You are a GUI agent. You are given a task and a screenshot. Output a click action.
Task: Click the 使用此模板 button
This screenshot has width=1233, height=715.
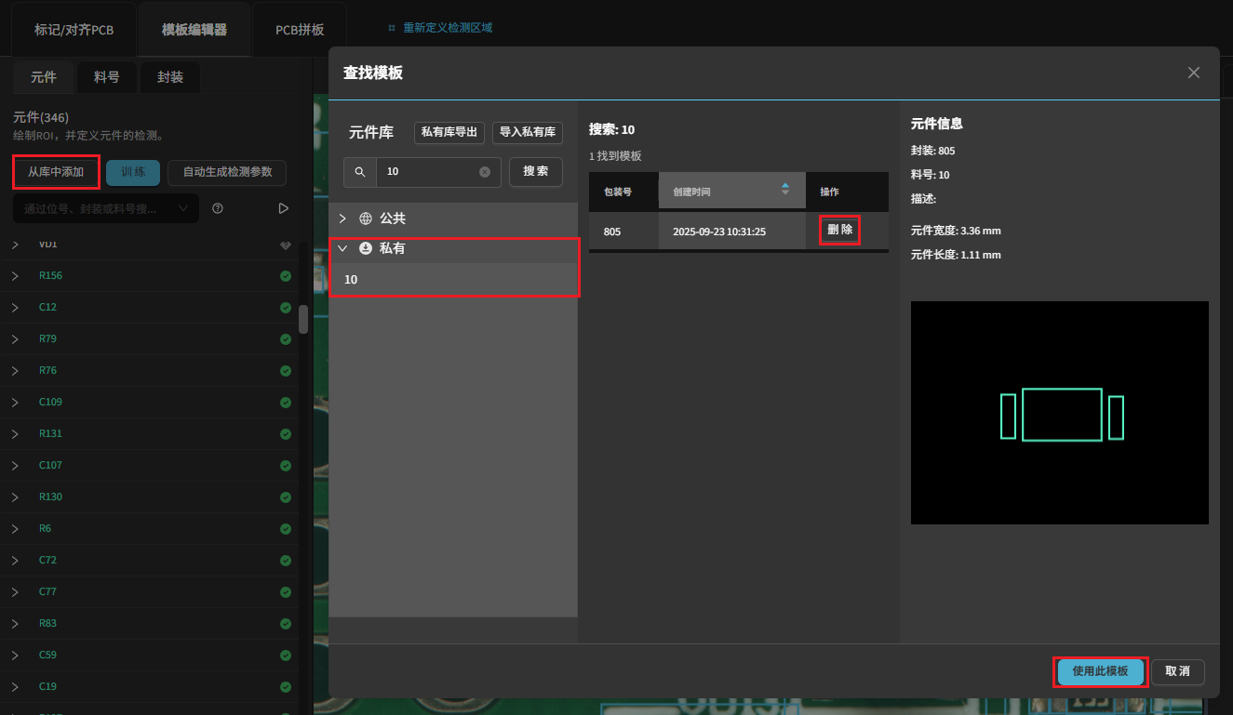point(1100,671)
